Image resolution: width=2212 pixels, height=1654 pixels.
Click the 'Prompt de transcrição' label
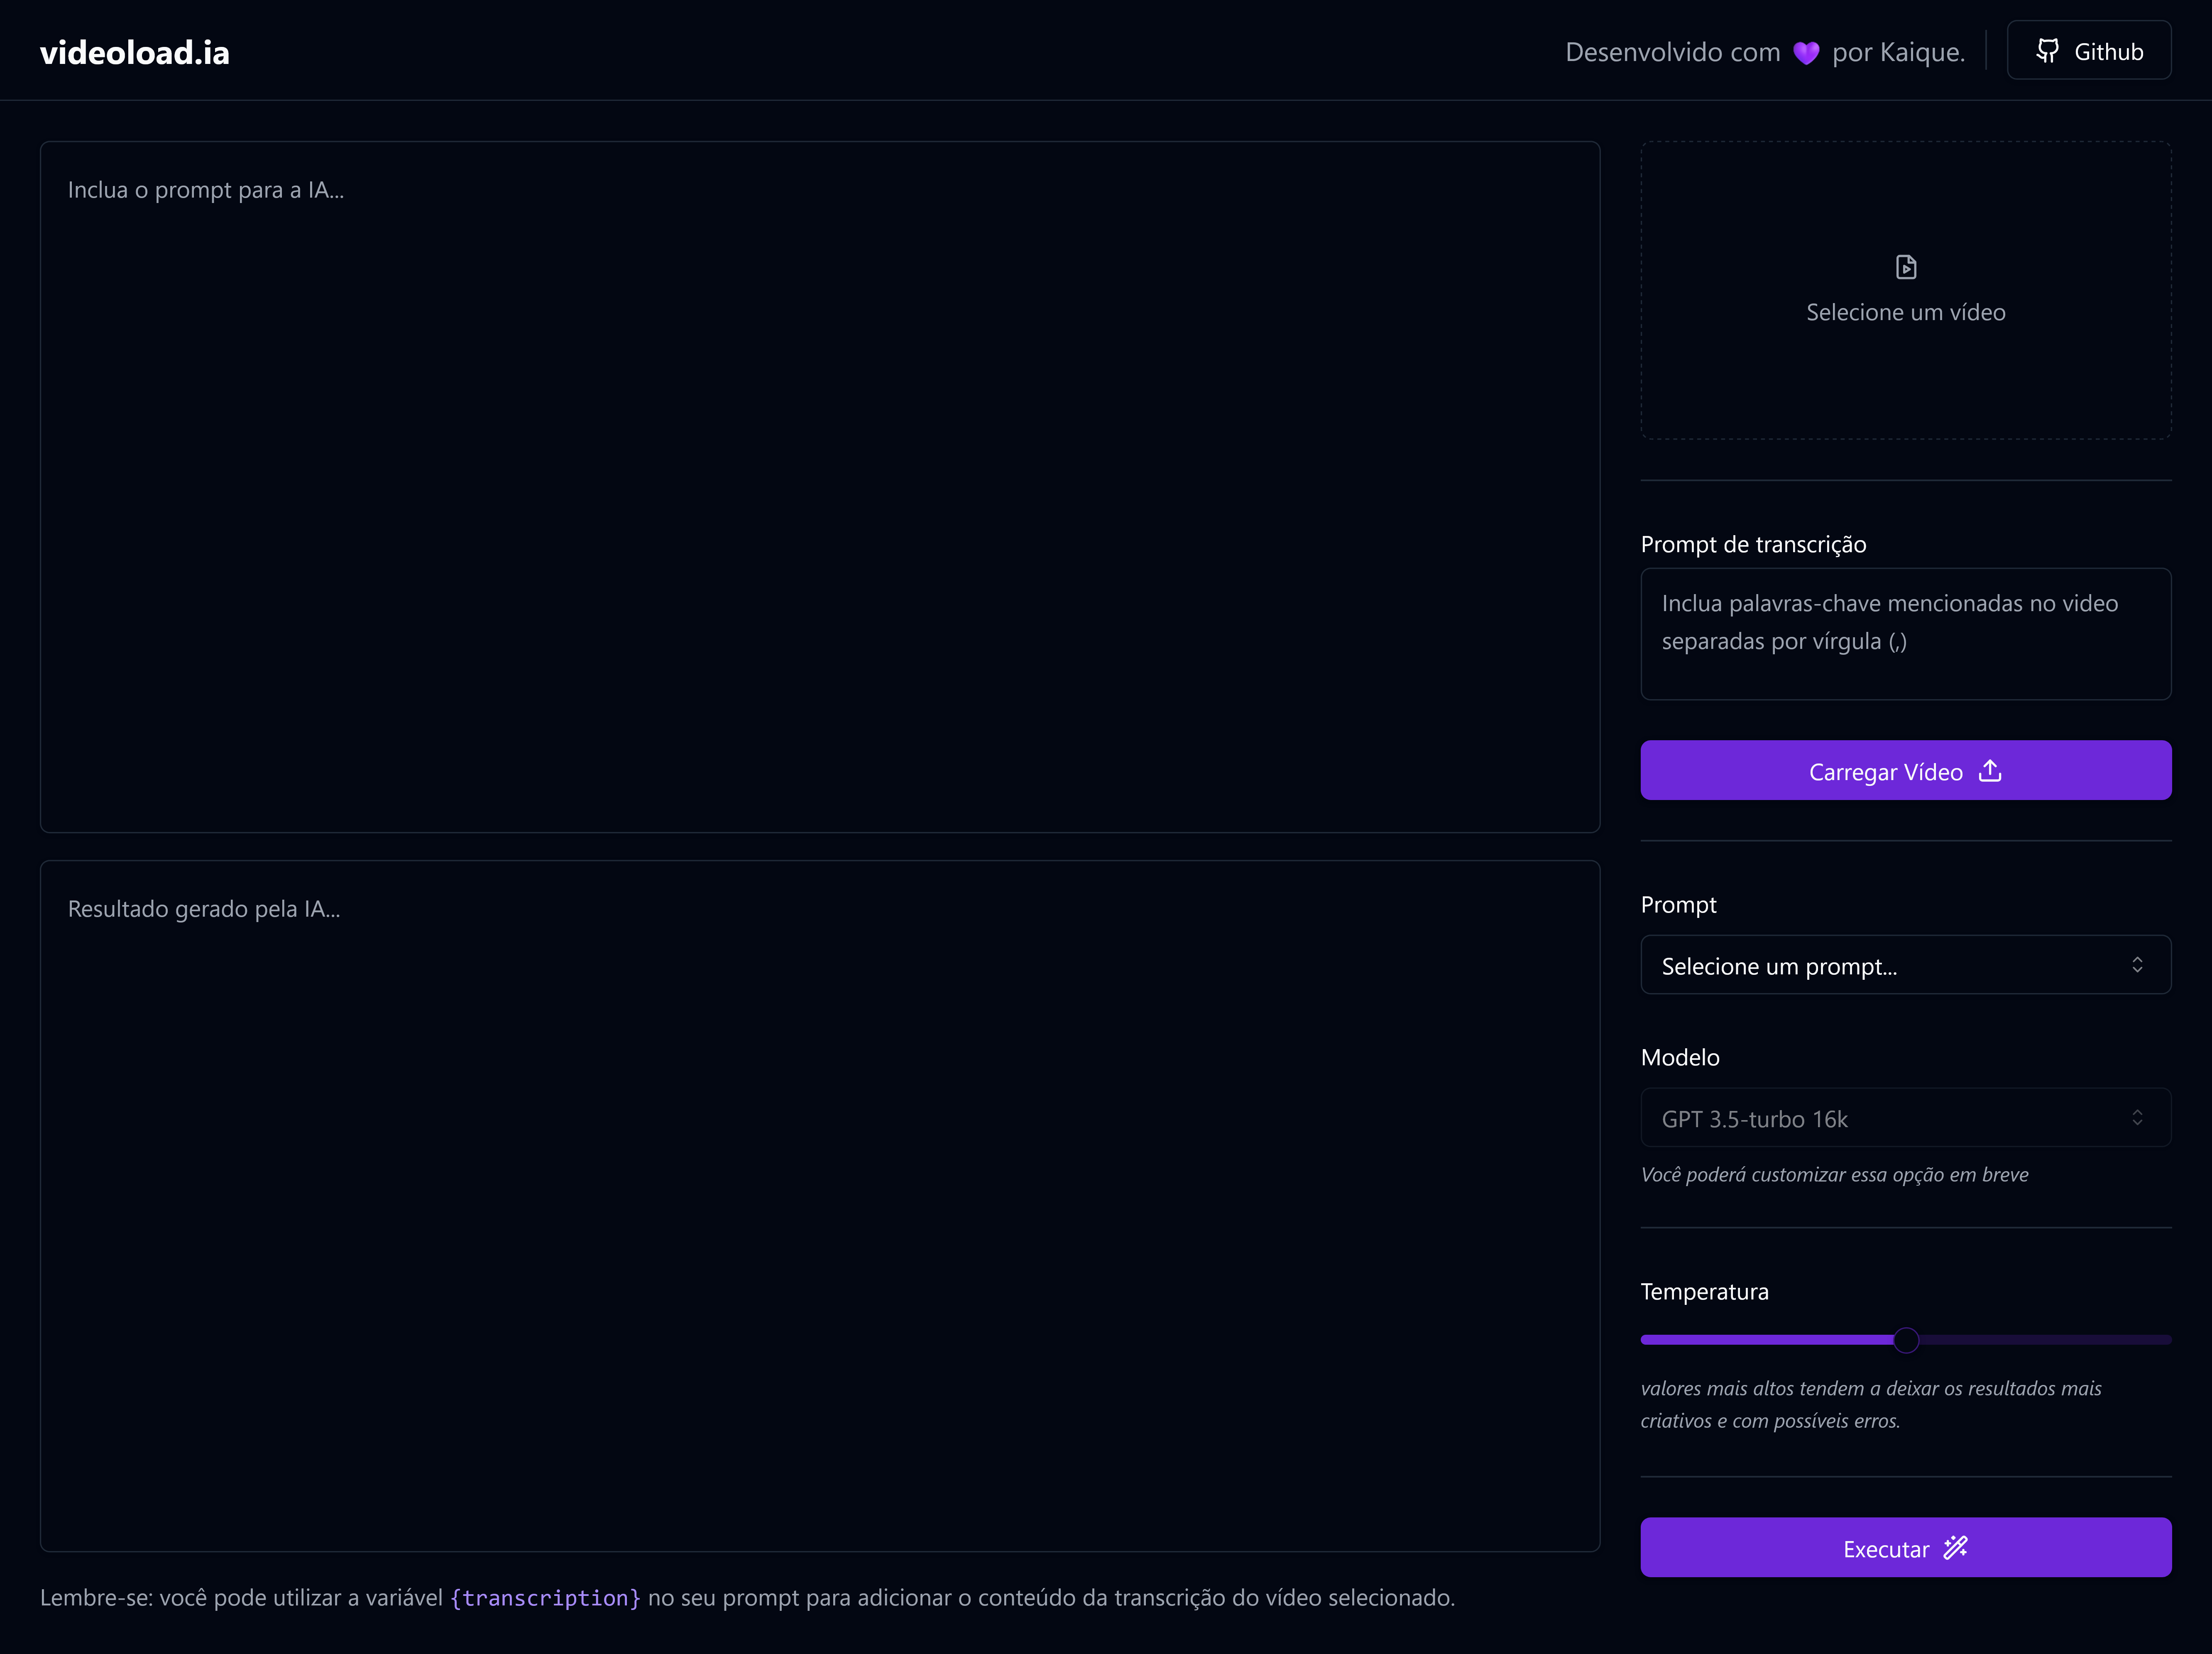pos(1753,544)
